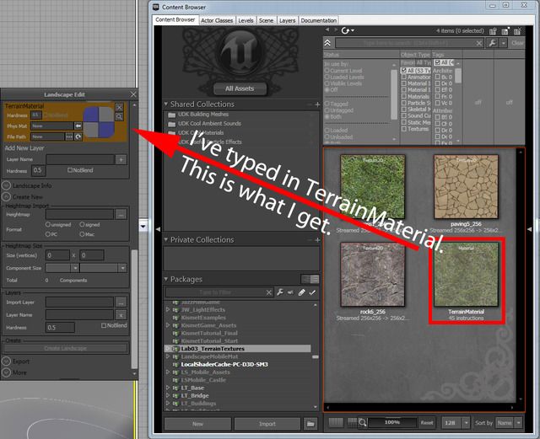
Task: Select the paving5_256 texture thumbnail
Action: 466,186
